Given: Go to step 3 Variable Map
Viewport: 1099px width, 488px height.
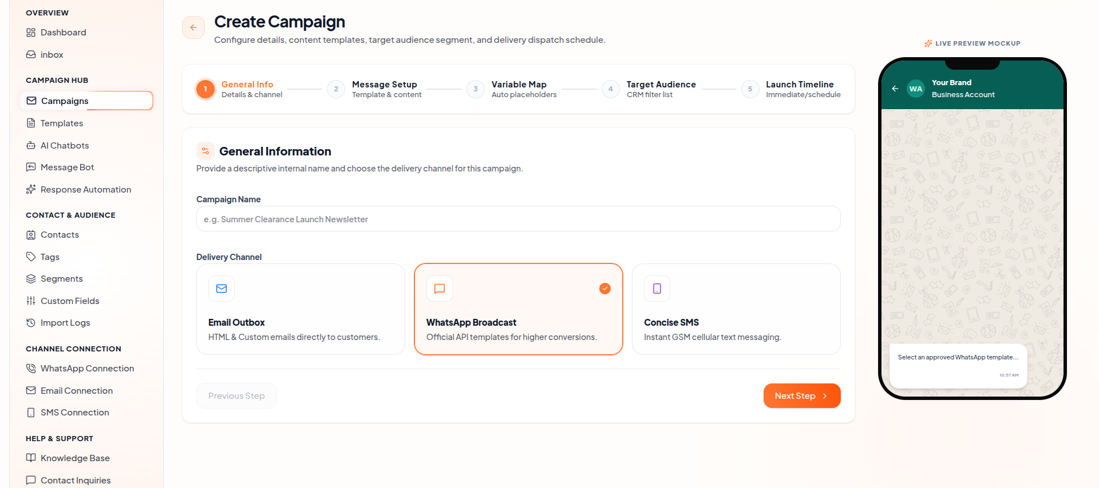Looking at the screenshot, I should click(x=512, y=89).
